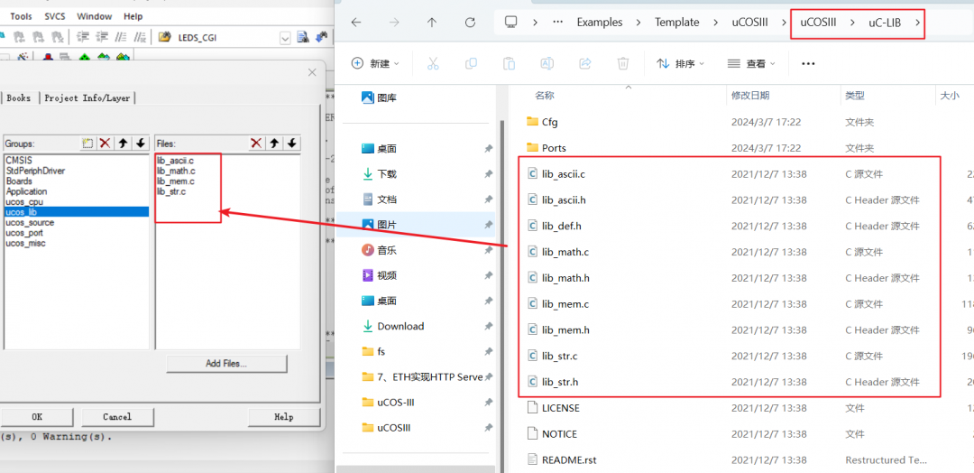Image resolution: width=974 pixels, height=473 pixels.
Task: Click the Template breadcrumb segment
Action: [x=677, y=23]
